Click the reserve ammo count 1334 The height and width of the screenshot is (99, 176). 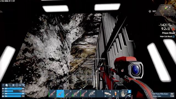(172, 96)
